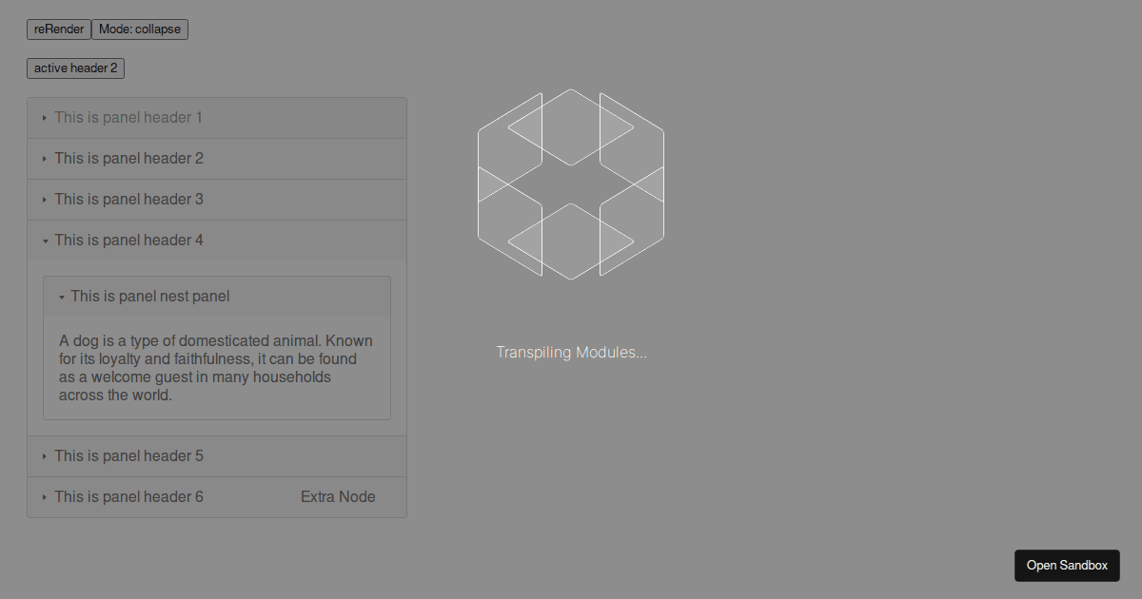The image size is (1142, 599).
Task: Collapse "This is panel header 4" title
Action: click(x=128, y=241)
